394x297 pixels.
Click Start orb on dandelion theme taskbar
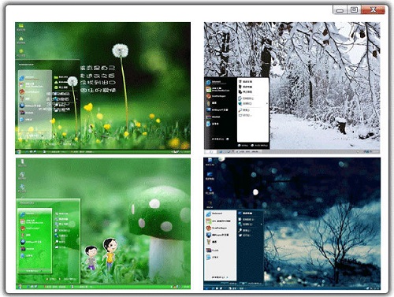point(19,152)
